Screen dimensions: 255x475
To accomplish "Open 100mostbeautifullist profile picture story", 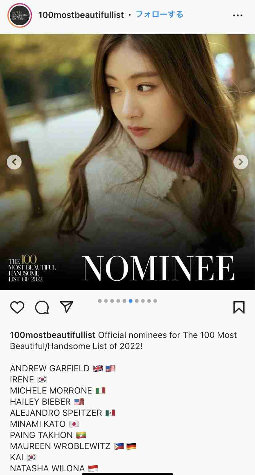I will point(20,15).
